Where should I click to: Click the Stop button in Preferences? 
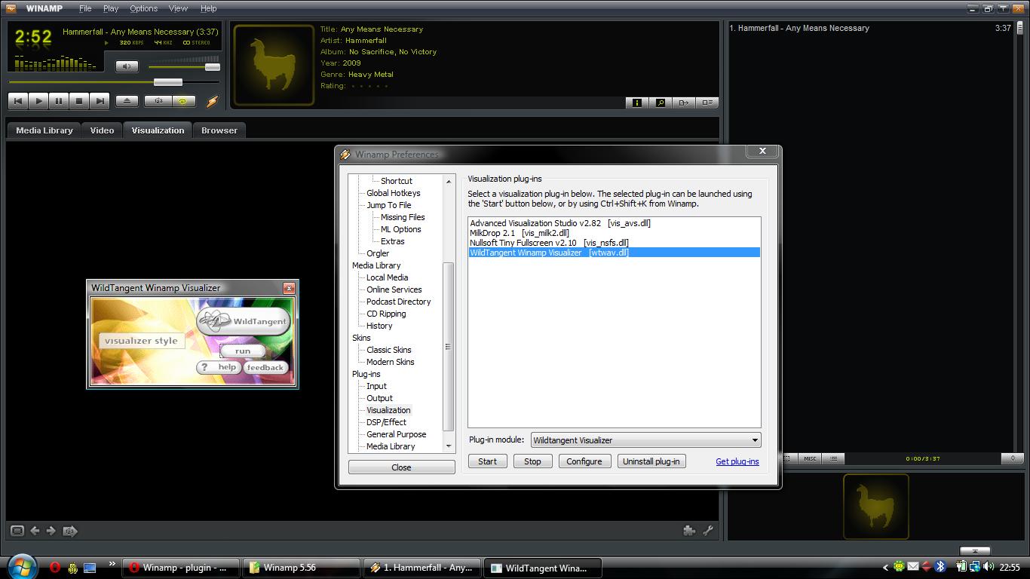[532, 461]
